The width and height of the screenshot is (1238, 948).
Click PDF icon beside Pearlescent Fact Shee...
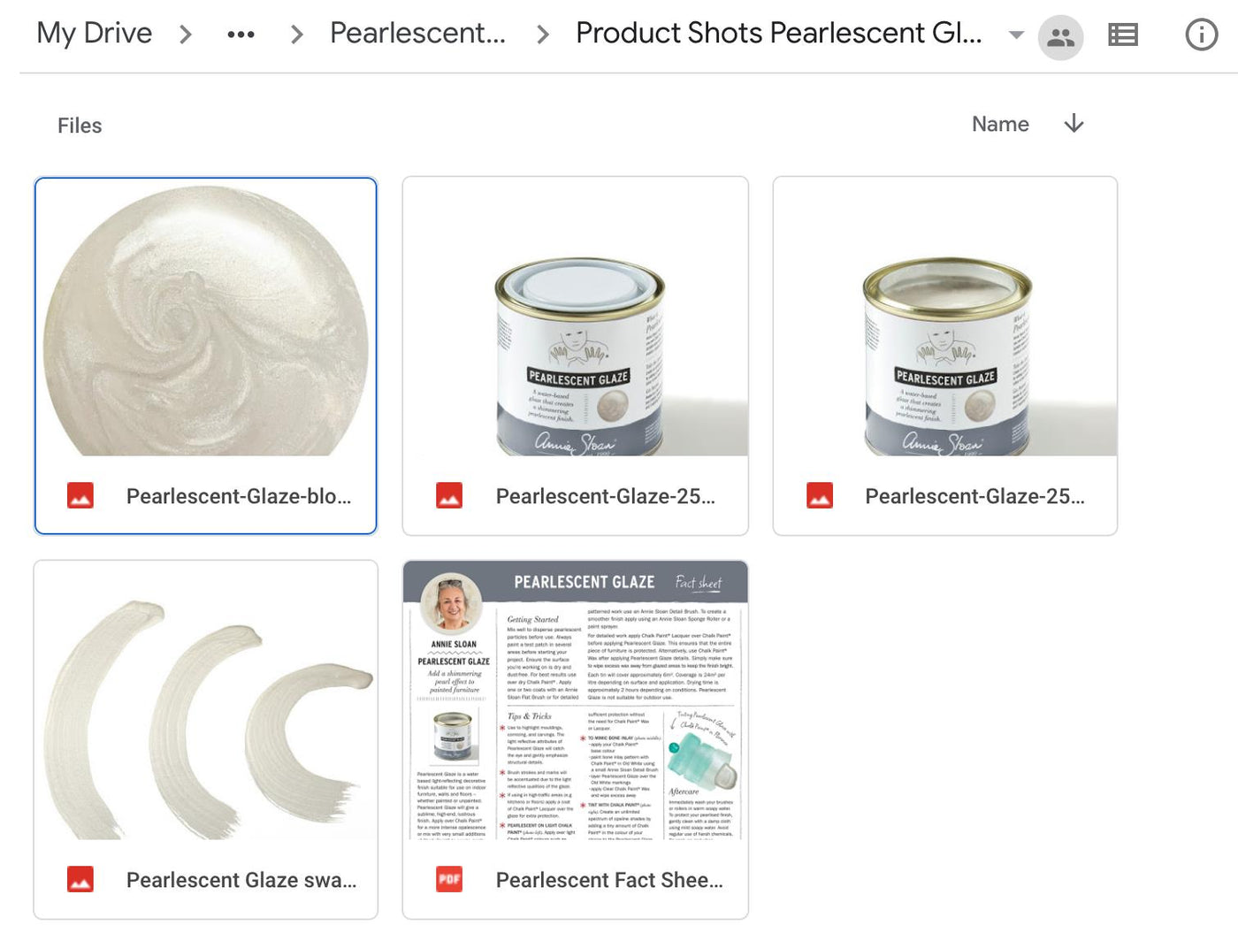(449, 879)
